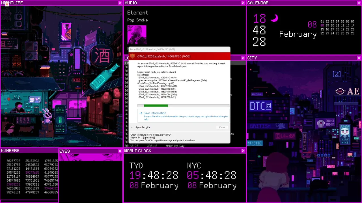362x203 pixels.
Task: Click the AUDIO panel title
Action: click(131, 3)
